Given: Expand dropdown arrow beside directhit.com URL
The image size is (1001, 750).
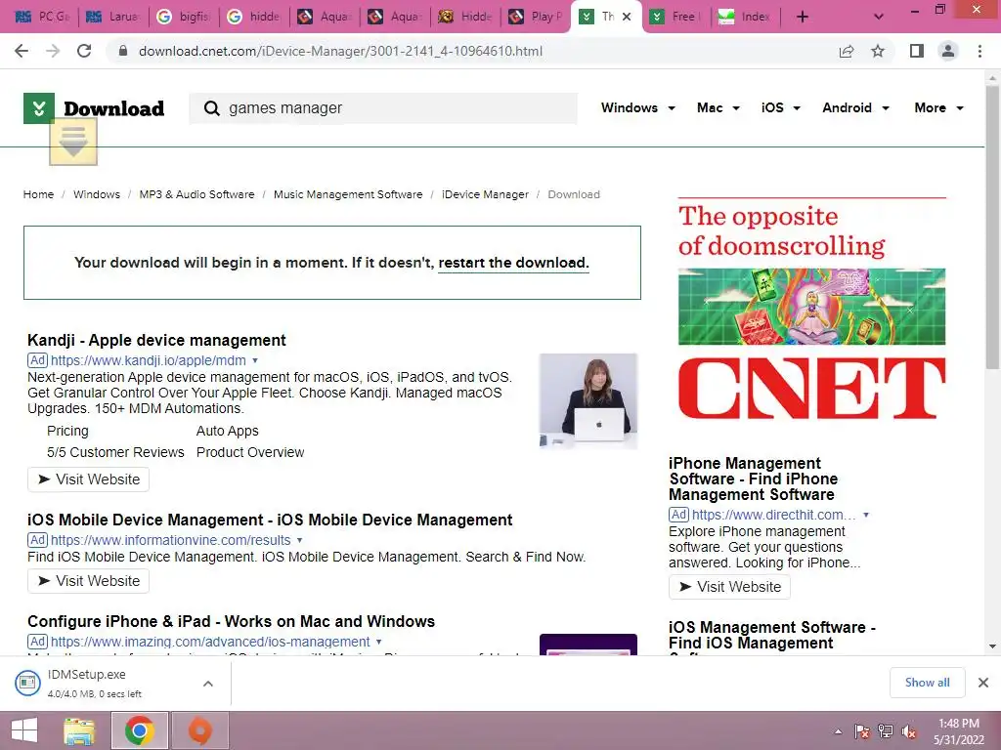Looking at the screenshot, I should coord(866,515).
